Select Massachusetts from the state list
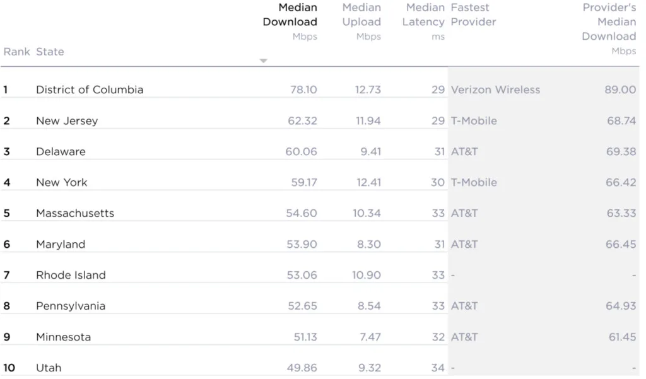 75,213
